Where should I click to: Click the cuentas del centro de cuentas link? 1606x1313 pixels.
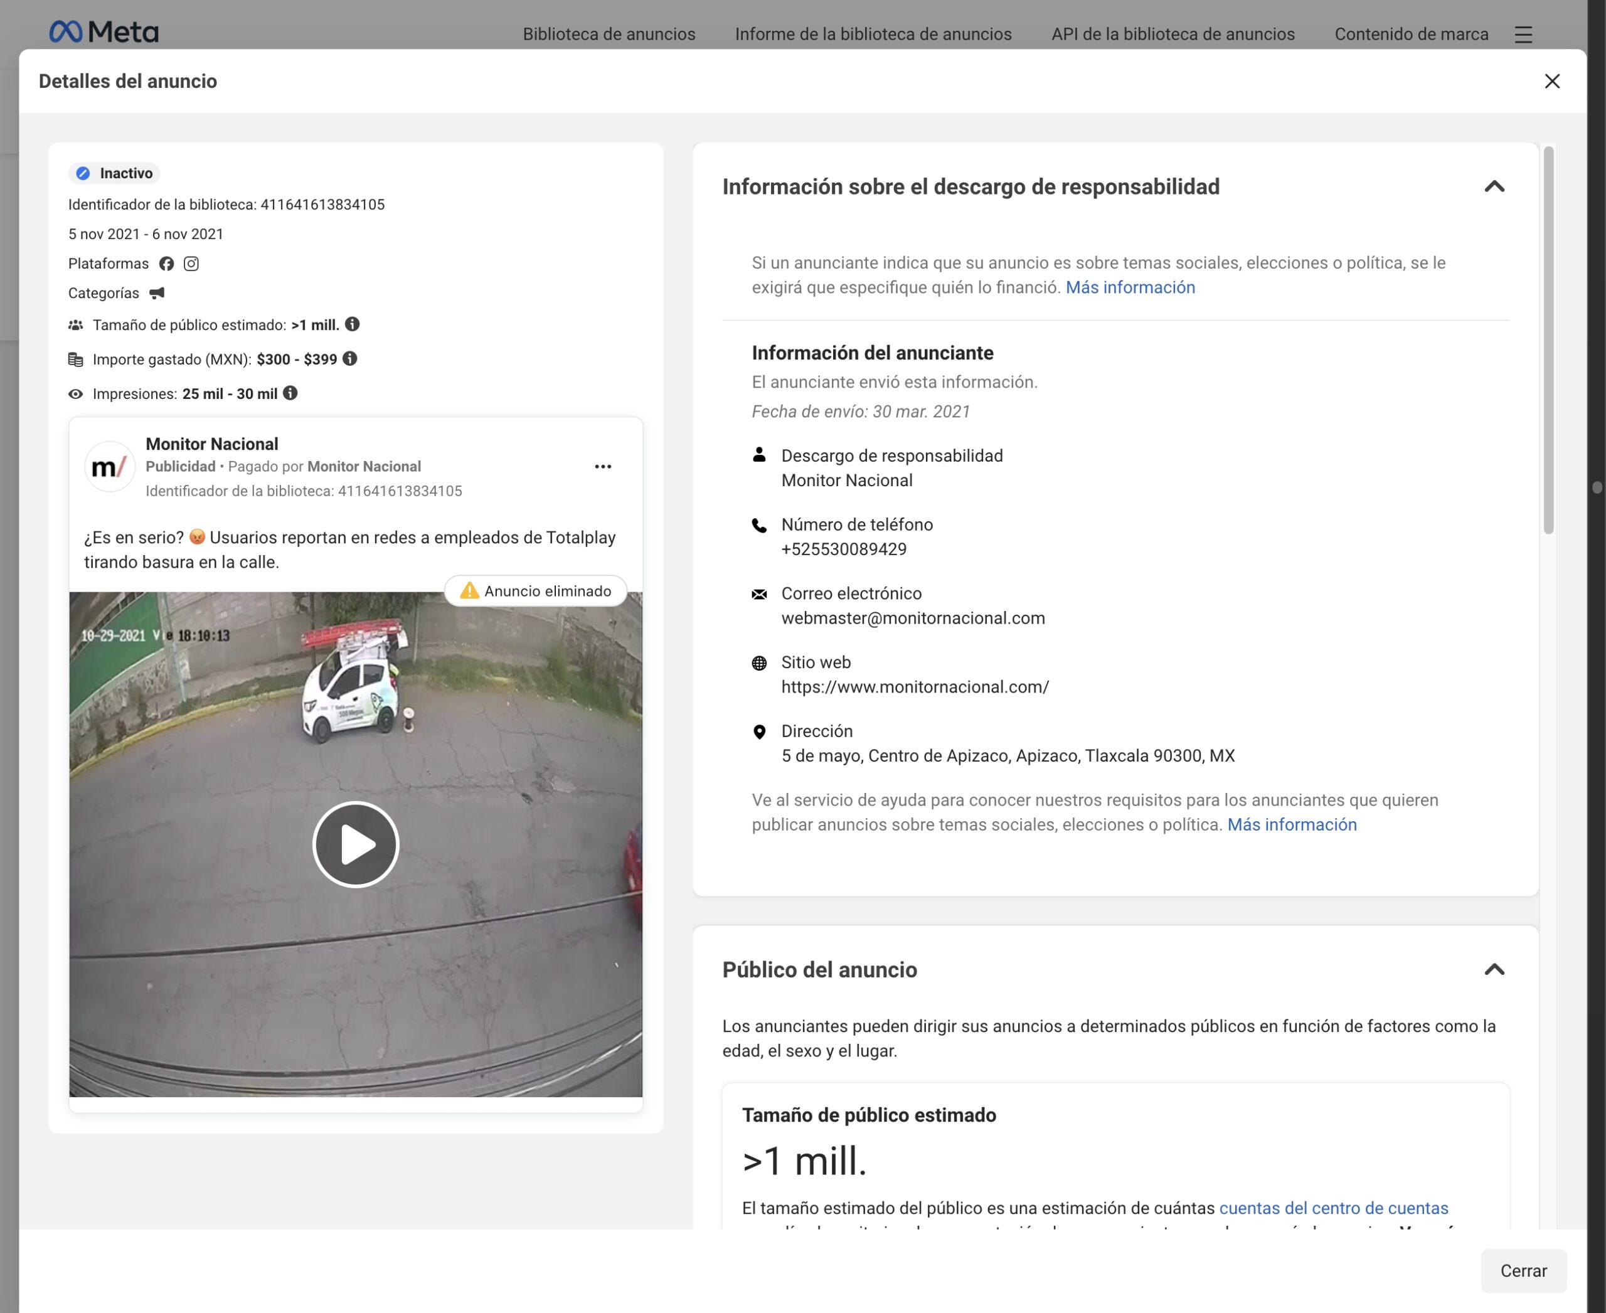coord(1334,1208)
